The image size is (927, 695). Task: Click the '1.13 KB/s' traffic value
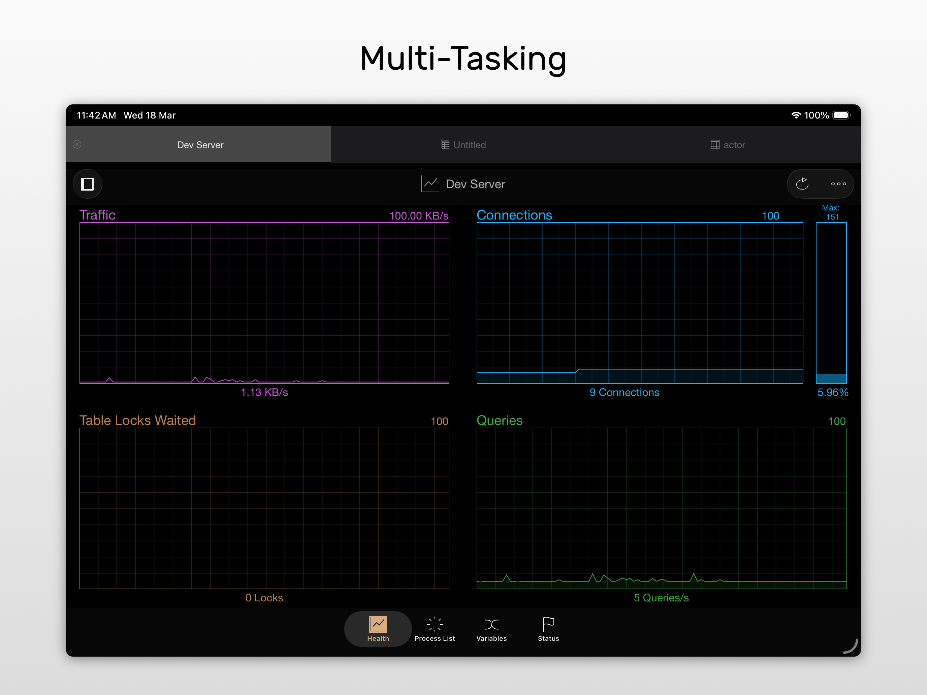264,393
